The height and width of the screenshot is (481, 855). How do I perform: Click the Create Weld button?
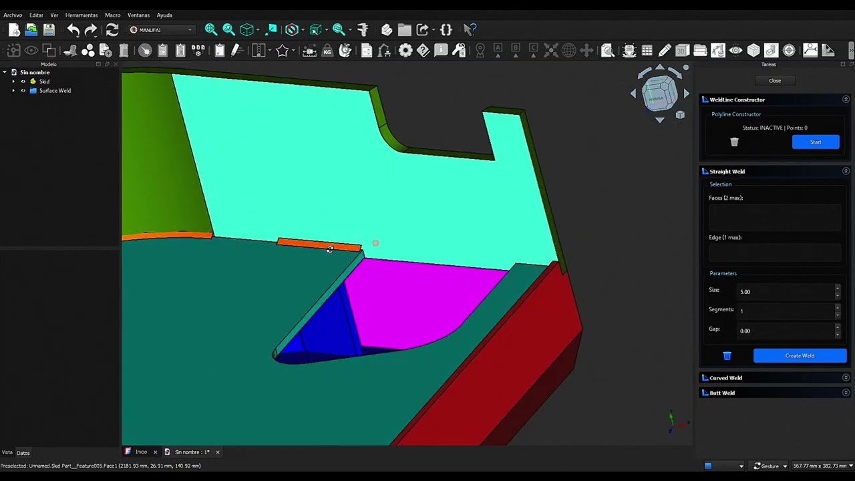800,355
